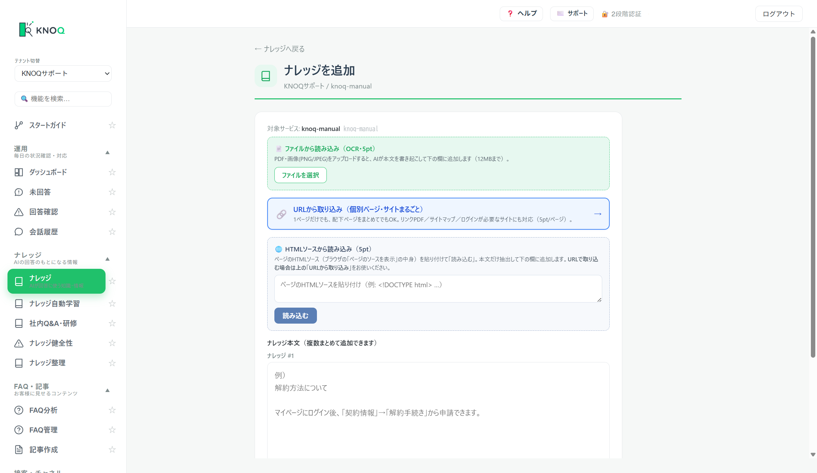
Task: Click the FAQ管理 question mark icon
Action: pos(19,430)
